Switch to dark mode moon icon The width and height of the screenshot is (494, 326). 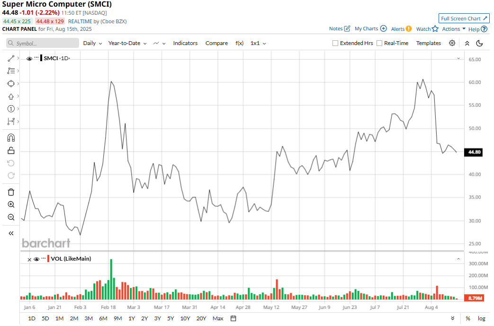click(479, 43)
